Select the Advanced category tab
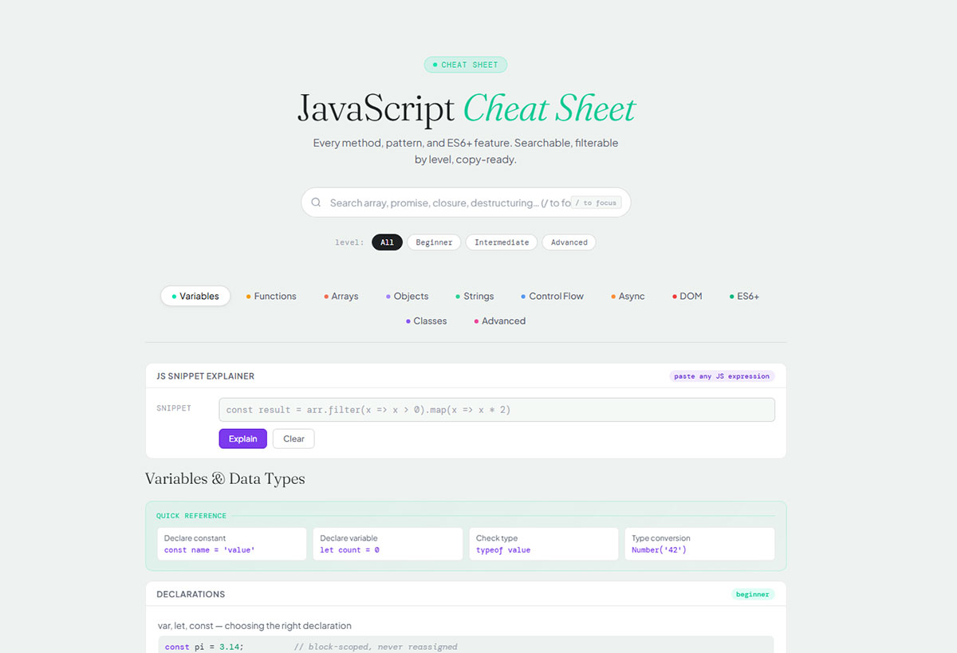 [x=500, y=321]
